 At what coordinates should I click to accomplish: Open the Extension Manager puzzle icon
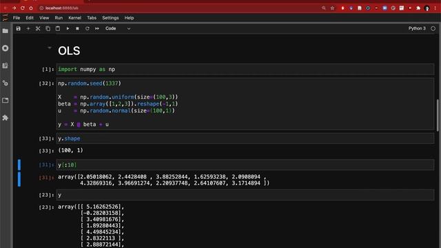[6, 118]
